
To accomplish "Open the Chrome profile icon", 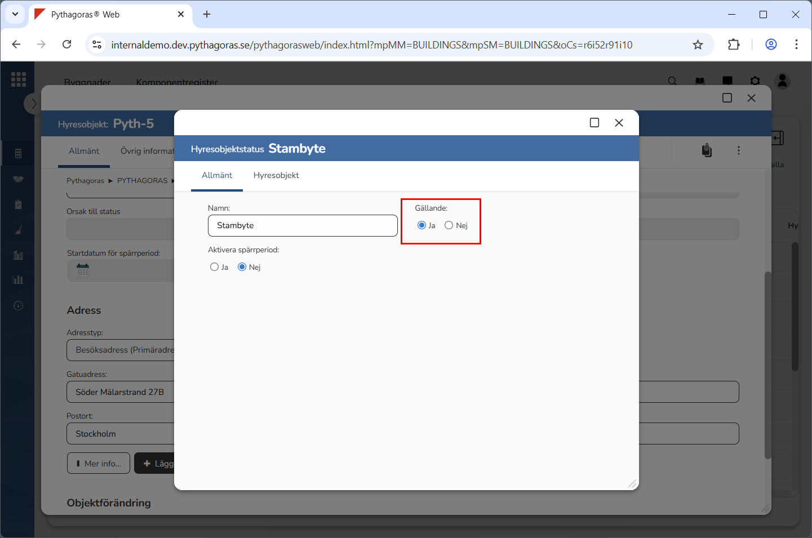I will [771, 45].
